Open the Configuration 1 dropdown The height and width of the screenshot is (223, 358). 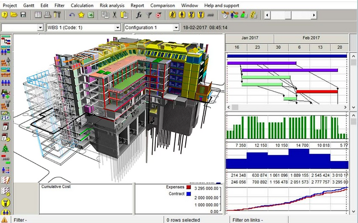[x=176, y=28]
